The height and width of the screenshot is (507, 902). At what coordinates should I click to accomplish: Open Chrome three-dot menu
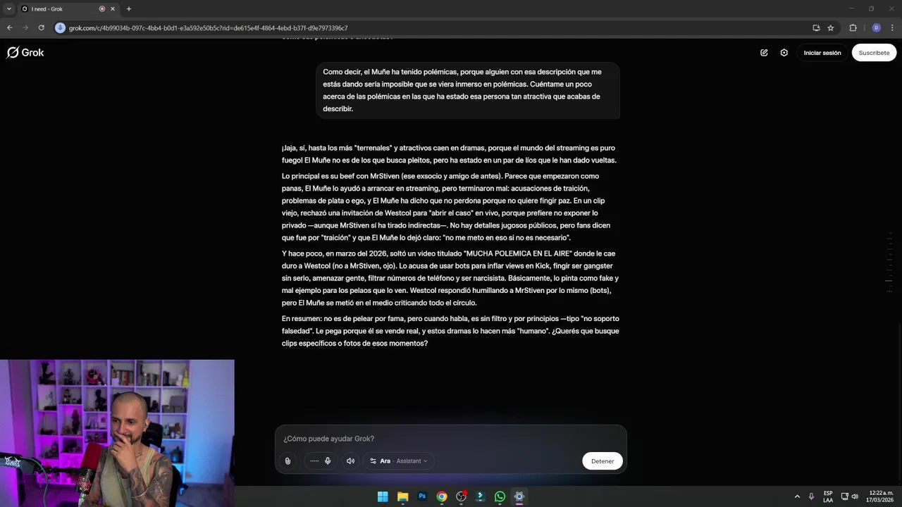click(893, 28)
